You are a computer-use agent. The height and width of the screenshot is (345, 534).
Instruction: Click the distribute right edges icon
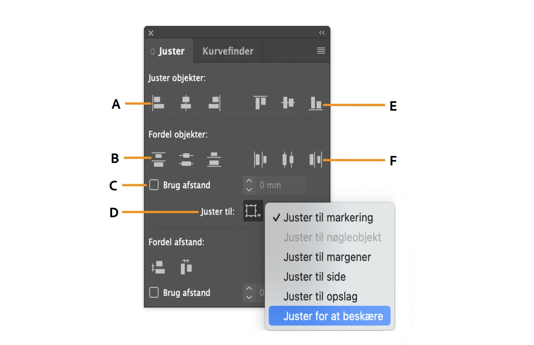click(316, 159)
